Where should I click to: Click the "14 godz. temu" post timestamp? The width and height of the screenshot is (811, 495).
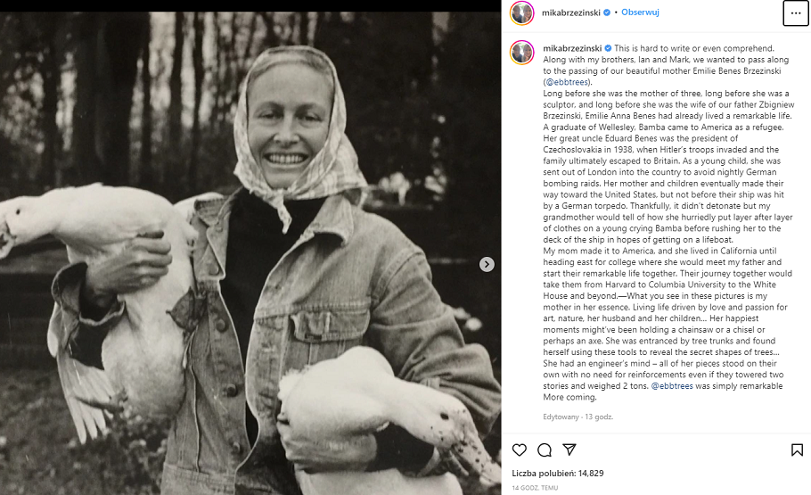[535, 488]
